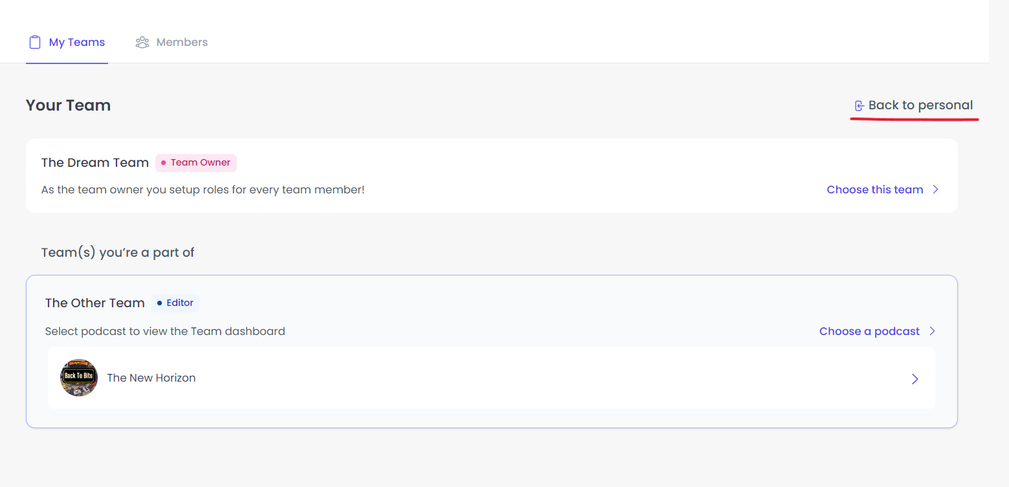Click the people icon next to Members
The width and height of the screenshot is (1009, 487).
(x=142, y=41)
